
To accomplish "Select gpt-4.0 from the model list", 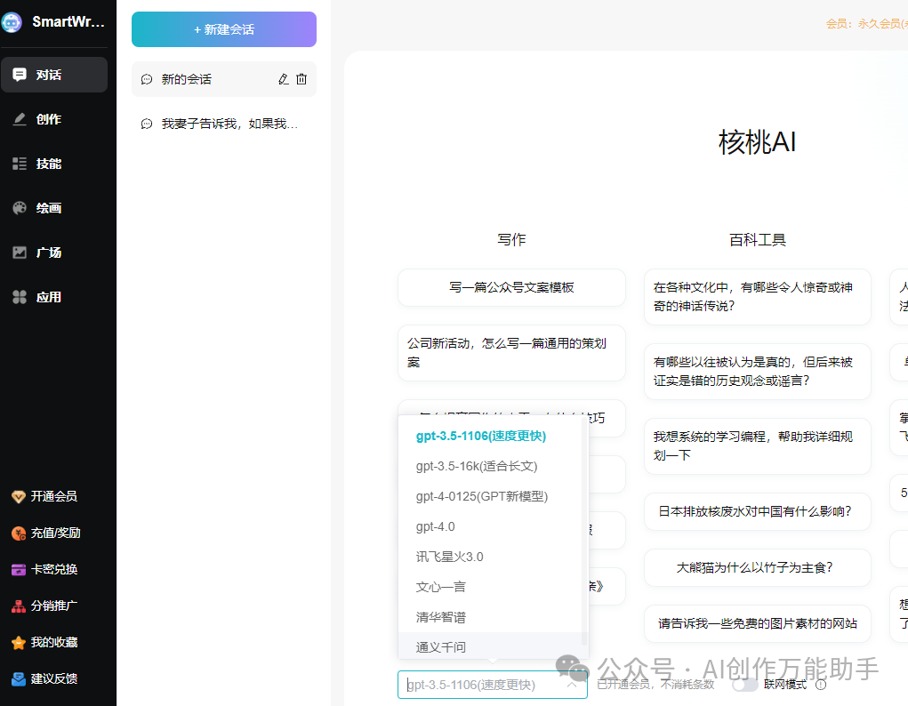I will (436, 526).
